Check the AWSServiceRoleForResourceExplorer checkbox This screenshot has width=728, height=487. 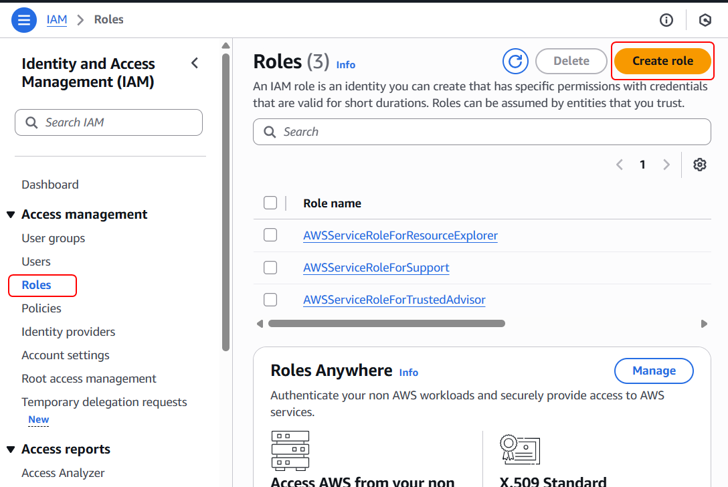tap(270, 235)
